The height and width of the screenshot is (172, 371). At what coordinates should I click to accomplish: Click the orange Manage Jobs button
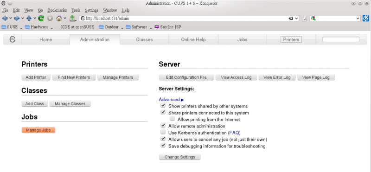38,130
